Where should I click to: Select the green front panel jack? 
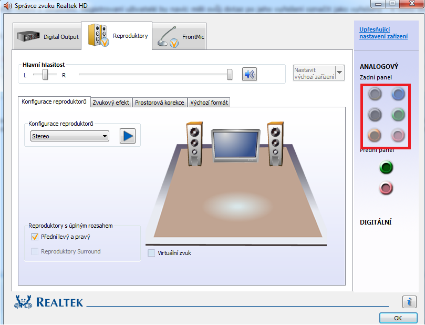(x=386, y=167)
